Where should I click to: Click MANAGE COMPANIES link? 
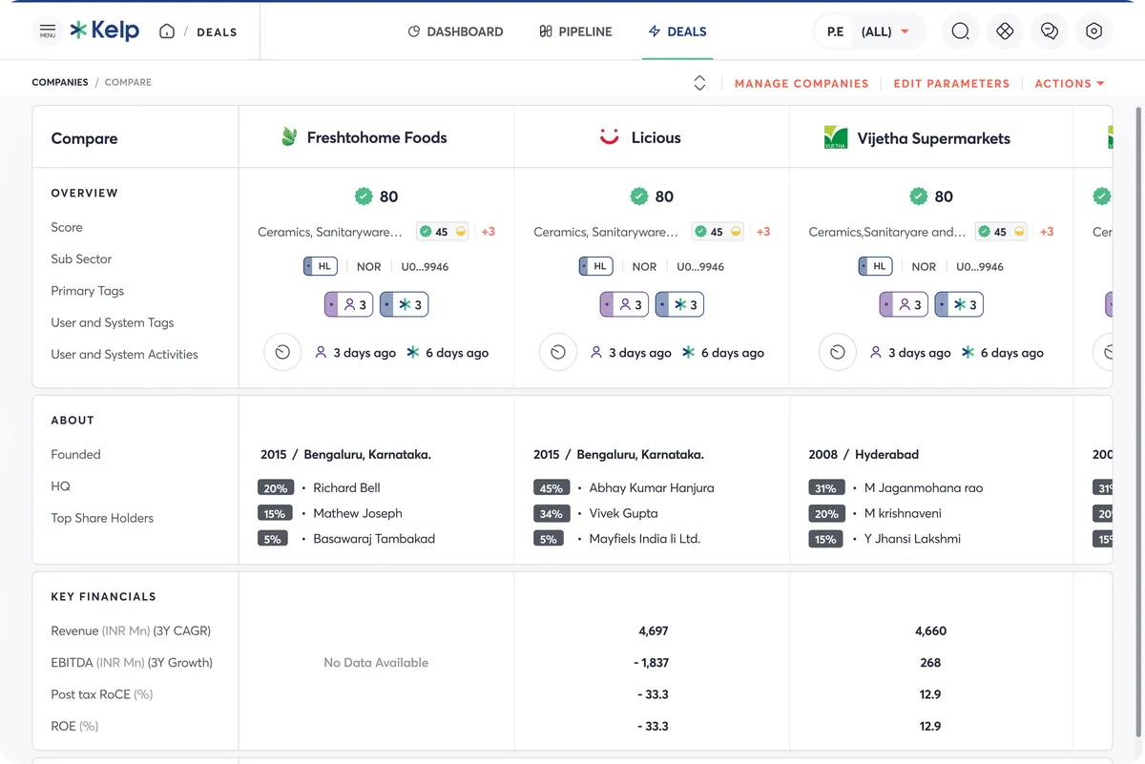coord(801,83)
